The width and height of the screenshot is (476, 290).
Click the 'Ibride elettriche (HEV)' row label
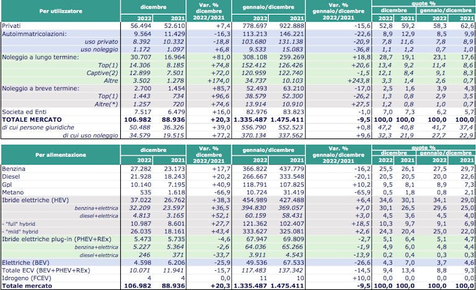pos(35,200)
